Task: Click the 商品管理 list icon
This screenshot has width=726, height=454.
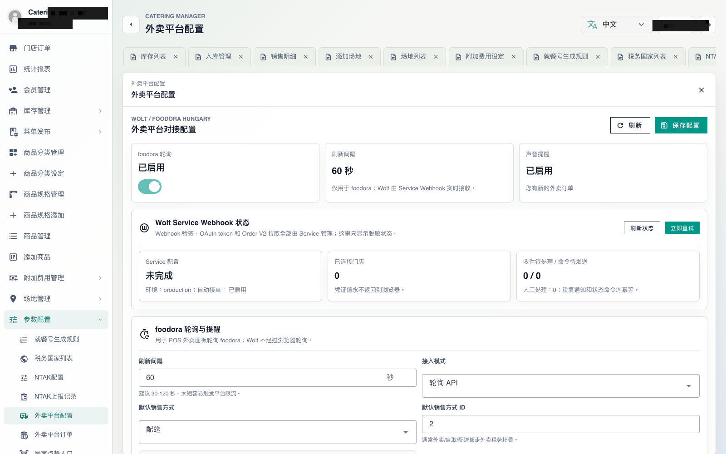Action: [13, 236]
